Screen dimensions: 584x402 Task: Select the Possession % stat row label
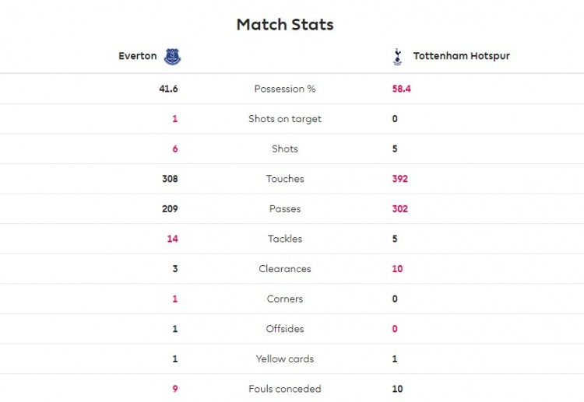pyautogui.click(x=285, y=89)
